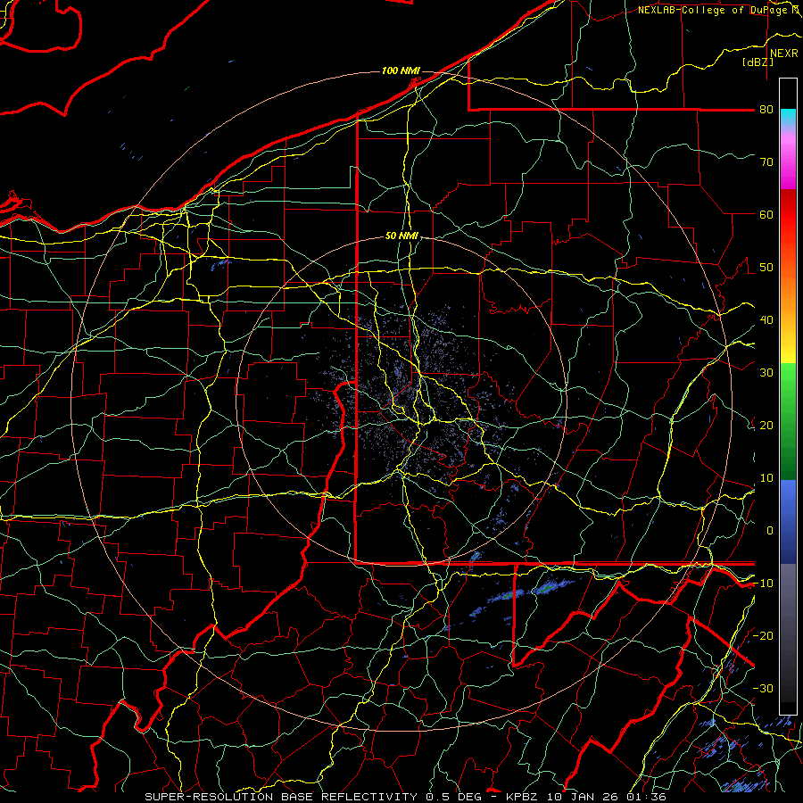Click the [dBZ] unit label
The height and width of the screenshot is (803, 803).
pos(758,62)
